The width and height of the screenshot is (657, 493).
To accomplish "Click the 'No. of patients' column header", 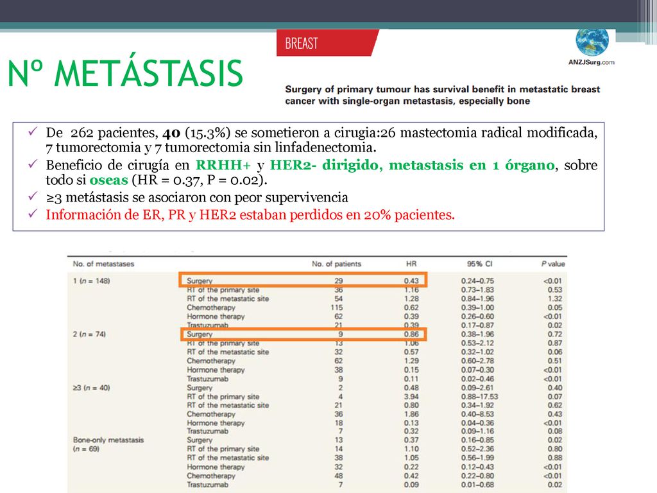I will 336,264.
